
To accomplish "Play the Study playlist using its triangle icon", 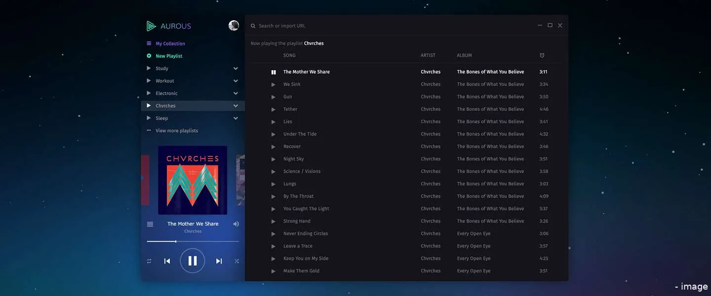I will click(149, 68).
